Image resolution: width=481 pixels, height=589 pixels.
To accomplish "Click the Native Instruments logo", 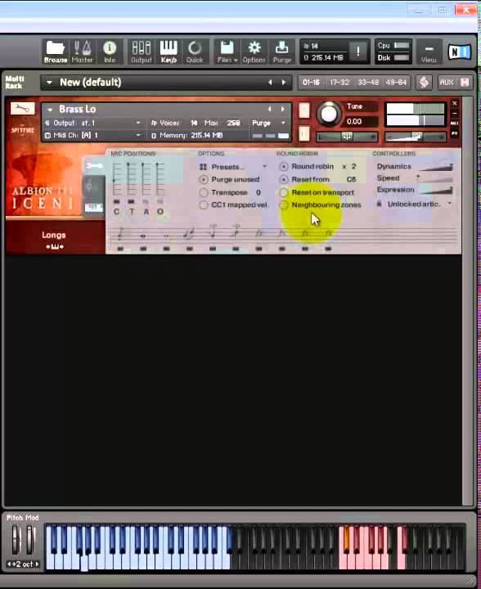I will coord(459,52).
